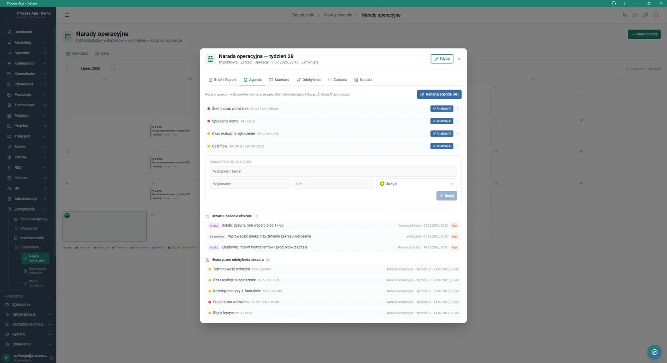The image size is (667, 363).
Task: Click Analizuj AI for Średni czas wdrożenia
Action: tap(441, 109)
